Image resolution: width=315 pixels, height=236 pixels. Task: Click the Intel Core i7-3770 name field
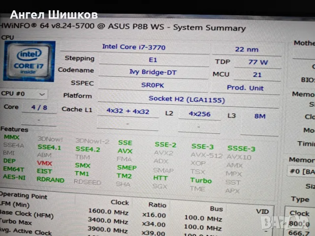coord(134,47)
